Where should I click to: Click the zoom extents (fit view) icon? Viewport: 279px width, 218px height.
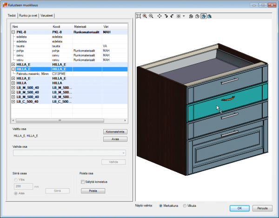[x=139, y=16]
